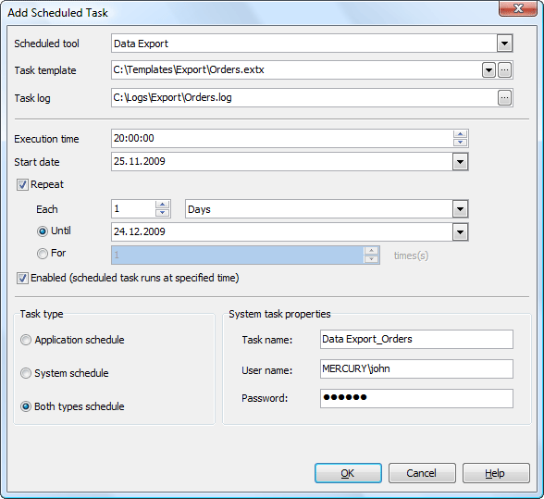Decrease the Each interval value spinner
Viewport: 544px width, 499px height.
[x=163, y=213]
